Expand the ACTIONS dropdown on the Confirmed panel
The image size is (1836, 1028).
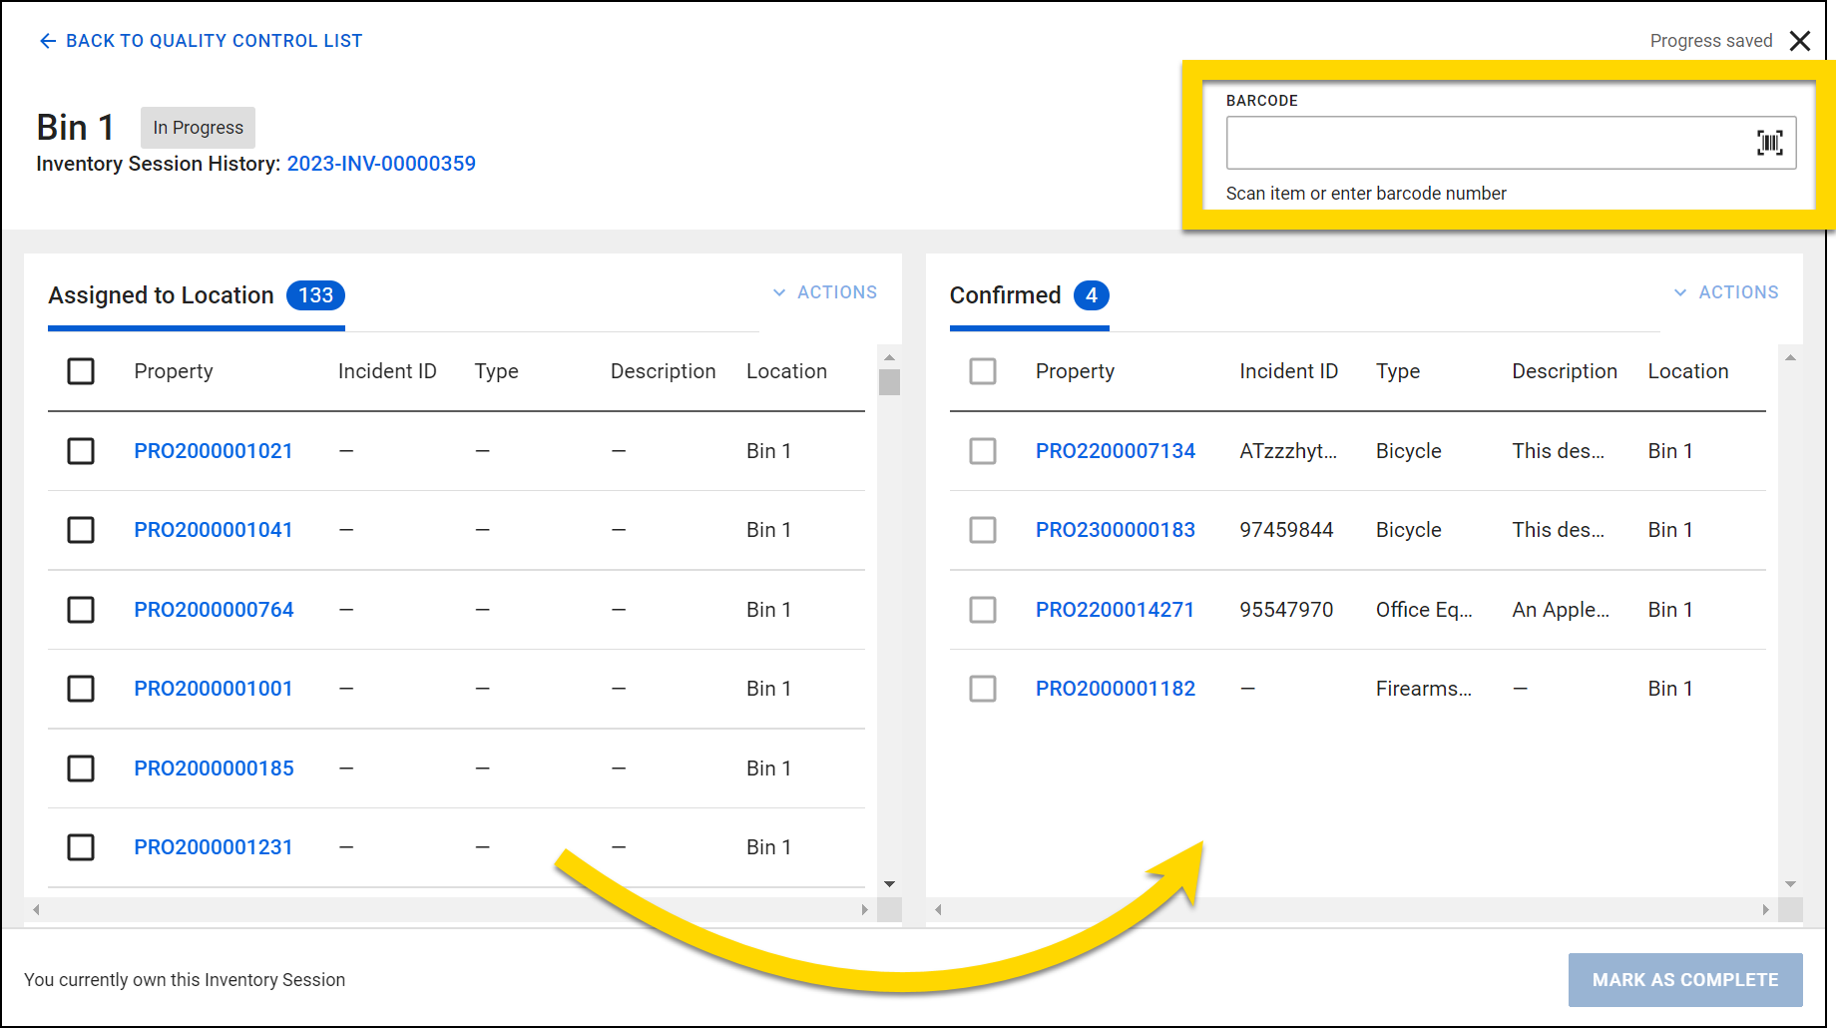point(1726,291)
